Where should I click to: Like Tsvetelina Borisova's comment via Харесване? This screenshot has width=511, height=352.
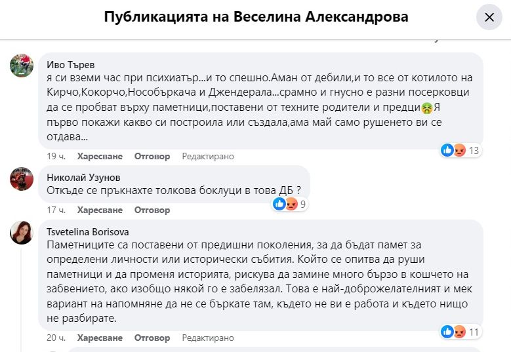100,338
